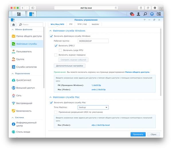Click Safari show tabs icon
172x150 pixels.
pos(148,8)
